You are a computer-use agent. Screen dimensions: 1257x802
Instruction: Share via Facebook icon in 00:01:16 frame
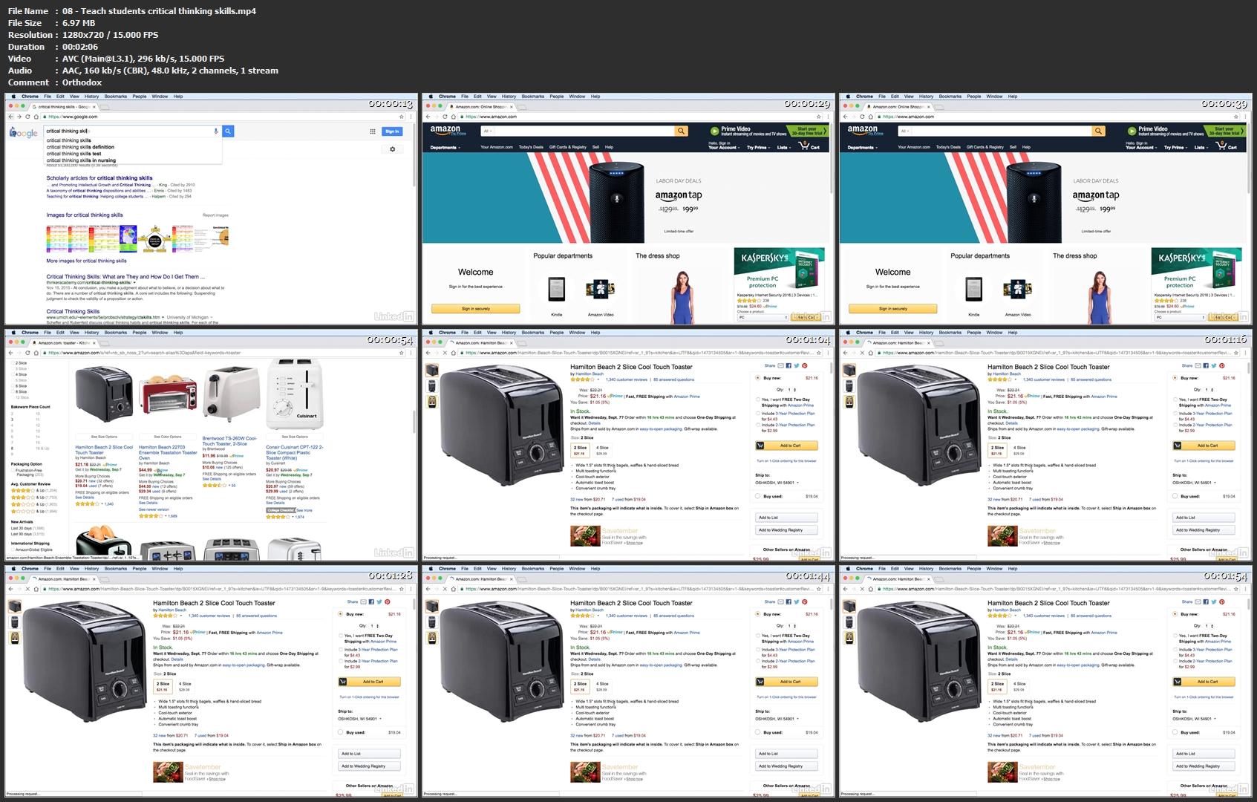click(1206, 365)
